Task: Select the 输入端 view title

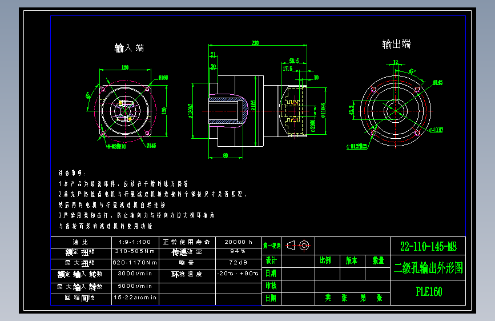Action: point(129,48)
